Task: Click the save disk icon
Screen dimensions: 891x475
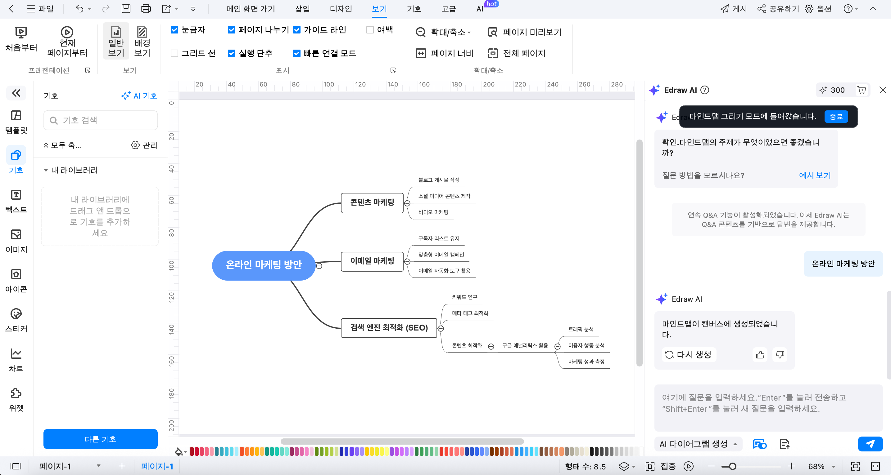Action: pos(126,9)
